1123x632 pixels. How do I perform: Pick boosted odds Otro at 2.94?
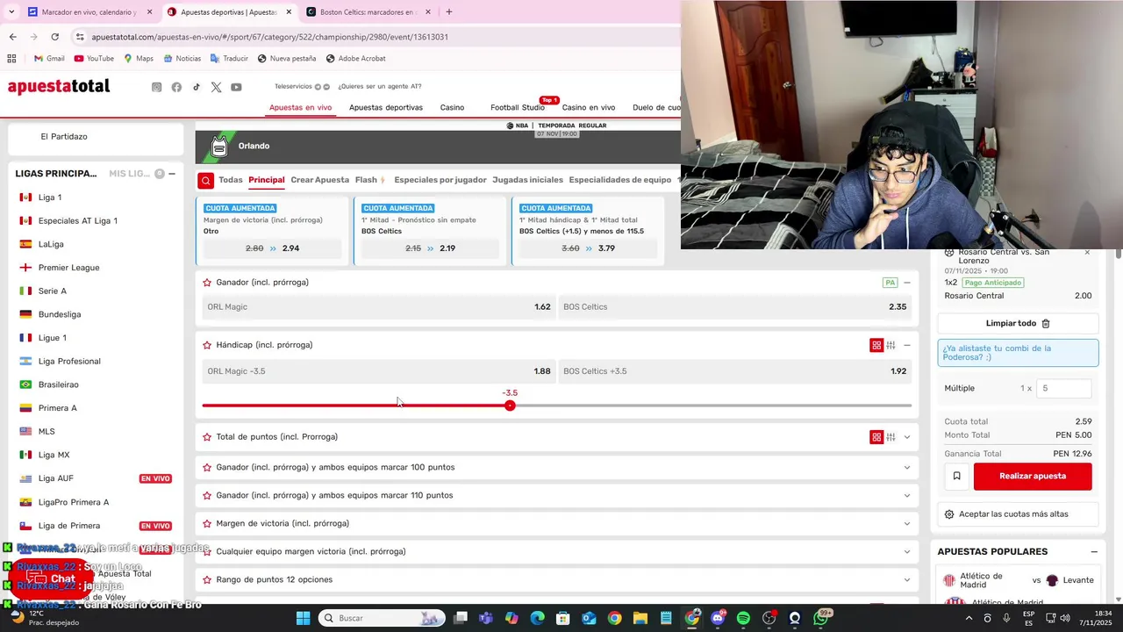[272, 248]
